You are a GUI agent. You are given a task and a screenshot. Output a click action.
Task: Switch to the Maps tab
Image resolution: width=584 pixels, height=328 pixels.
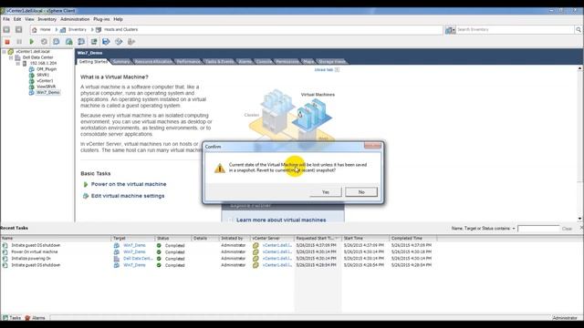point(308,62)
